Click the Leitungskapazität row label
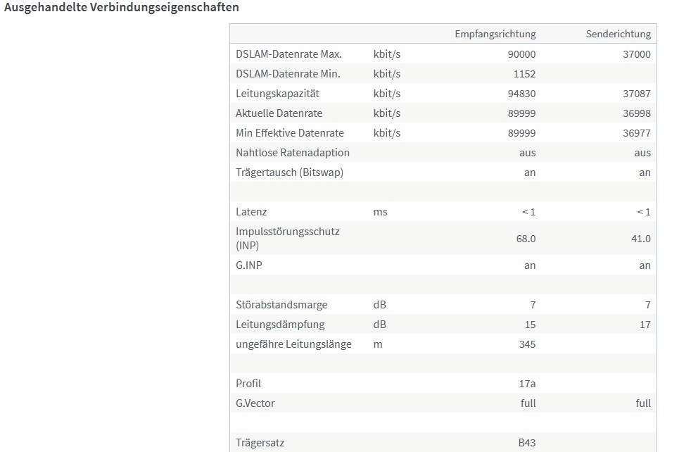The image size is (679, 452). coord(277,94)
